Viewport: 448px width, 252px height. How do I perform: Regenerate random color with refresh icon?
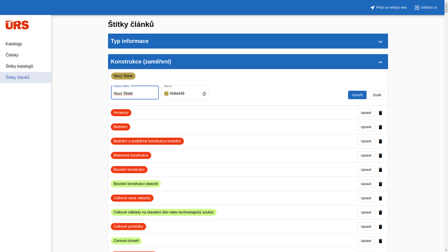point(204,94)
